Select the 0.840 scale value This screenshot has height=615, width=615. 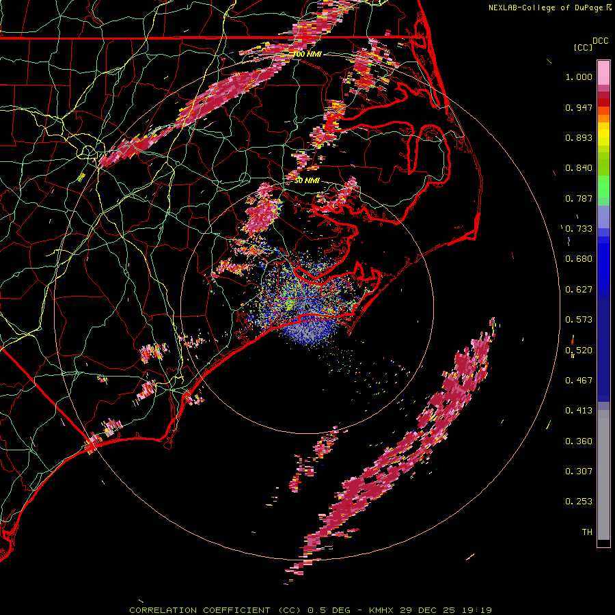click(x=579, y=168)
